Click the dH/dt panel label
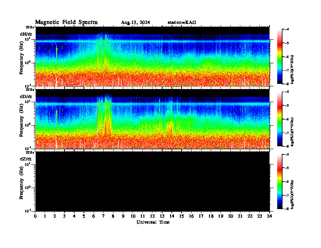321x248 pixels. point(26,34)
